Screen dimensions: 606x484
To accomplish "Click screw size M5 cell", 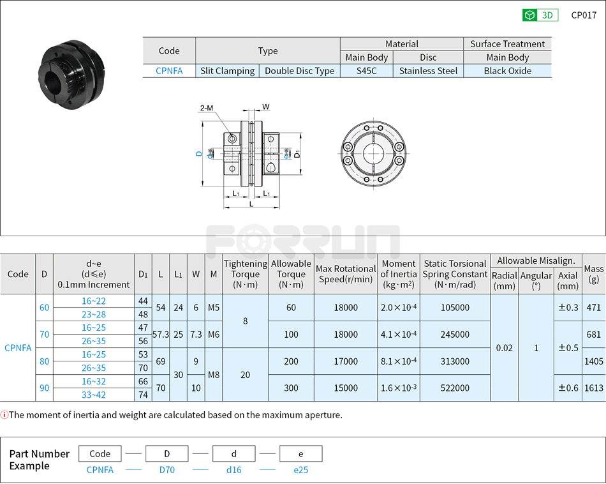I will point(214,308).
